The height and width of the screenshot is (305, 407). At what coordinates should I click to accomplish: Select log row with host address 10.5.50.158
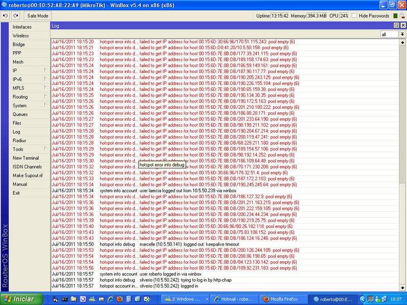click(225, 48)
